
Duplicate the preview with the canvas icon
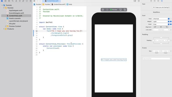125,10
